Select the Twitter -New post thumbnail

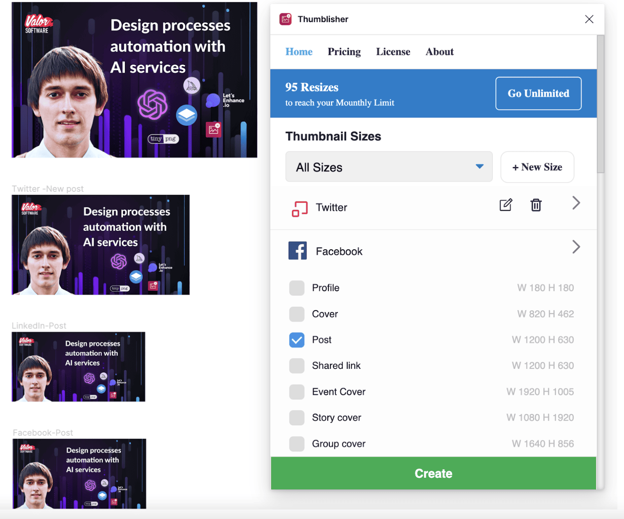pos(101,245)
